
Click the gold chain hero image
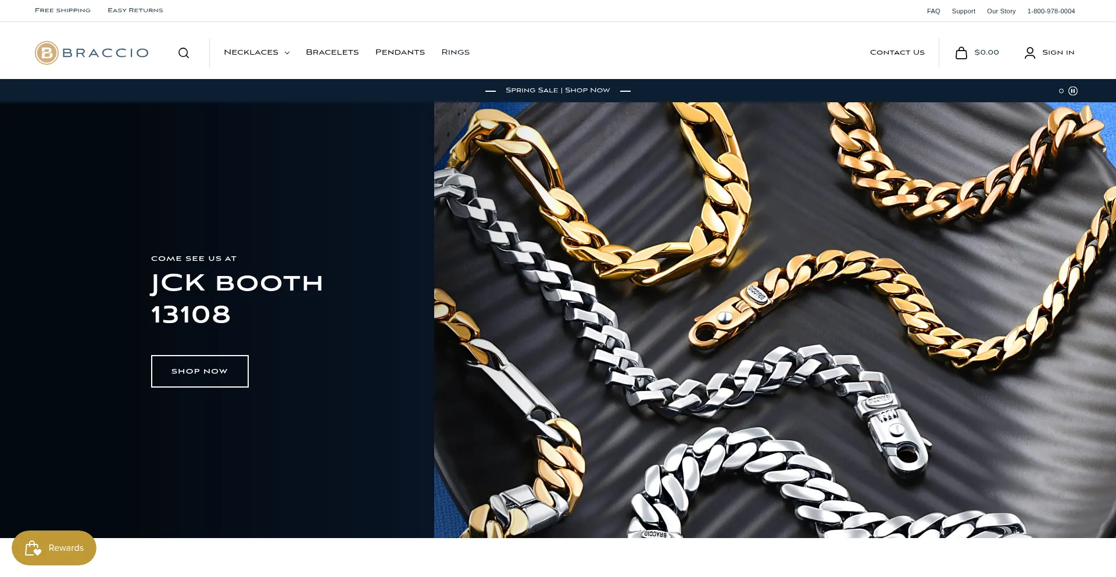(x=775, y=320)
